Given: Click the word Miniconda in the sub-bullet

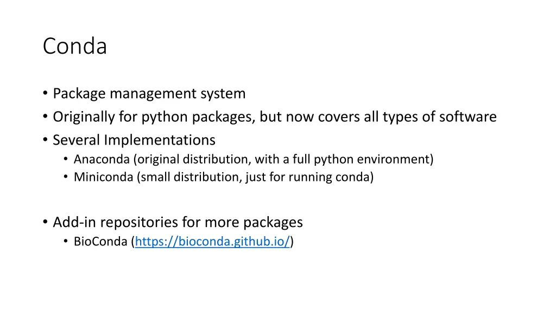Looking at the screenshot, I should pyautogui.click(x=104, y=177).
